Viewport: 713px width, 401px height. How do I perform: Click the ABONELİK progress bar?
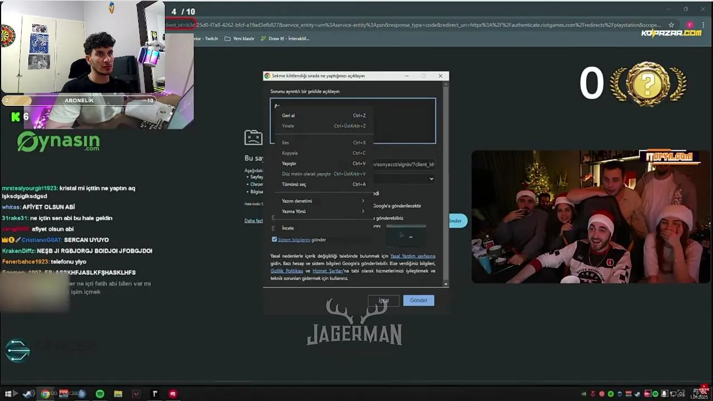coord(80,100)
